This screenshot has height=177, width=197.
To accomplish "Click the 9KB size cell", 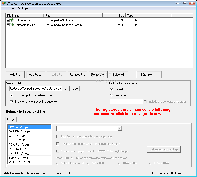I will tap(121, 20).
